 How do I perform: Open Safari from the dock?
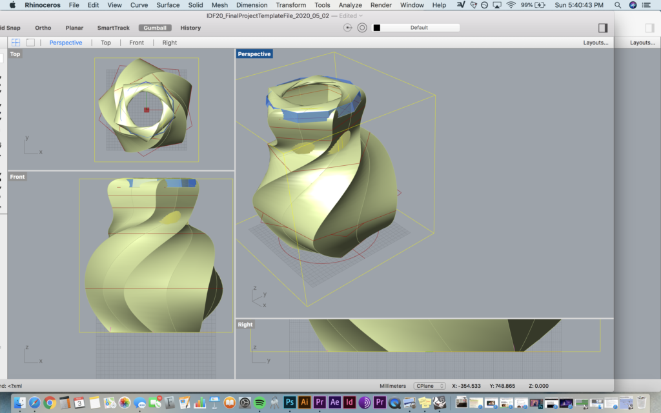tap(35, 403)
